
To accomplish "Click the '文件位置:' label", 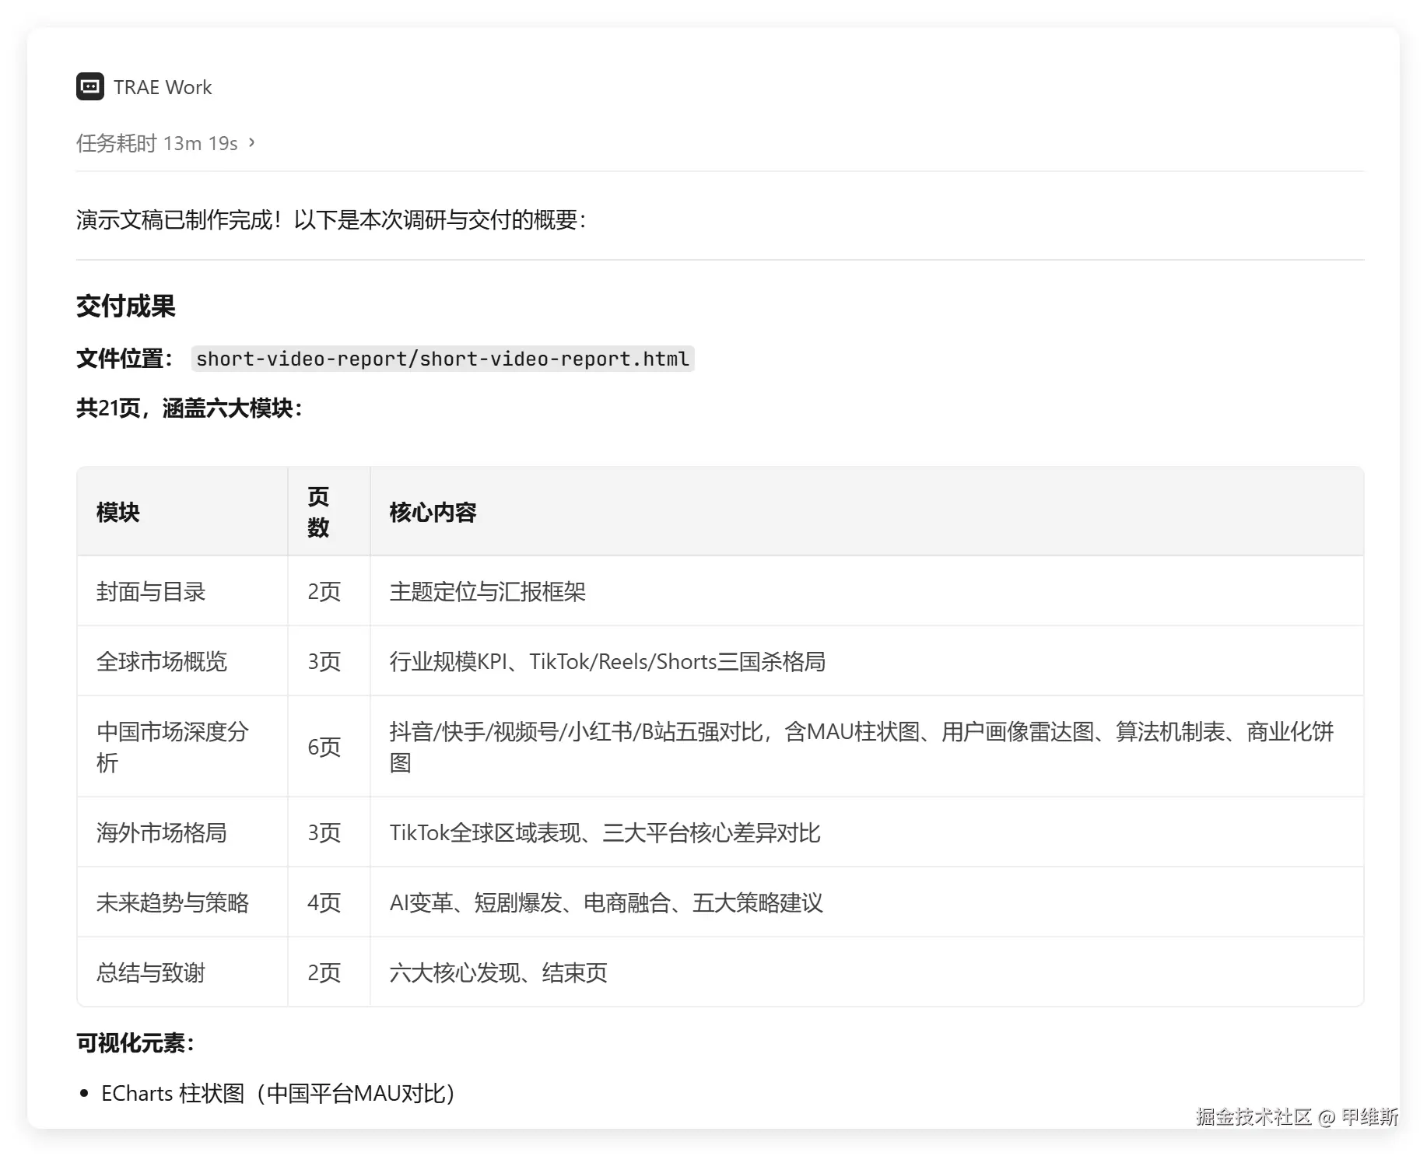I will click(x=124, y=359).
